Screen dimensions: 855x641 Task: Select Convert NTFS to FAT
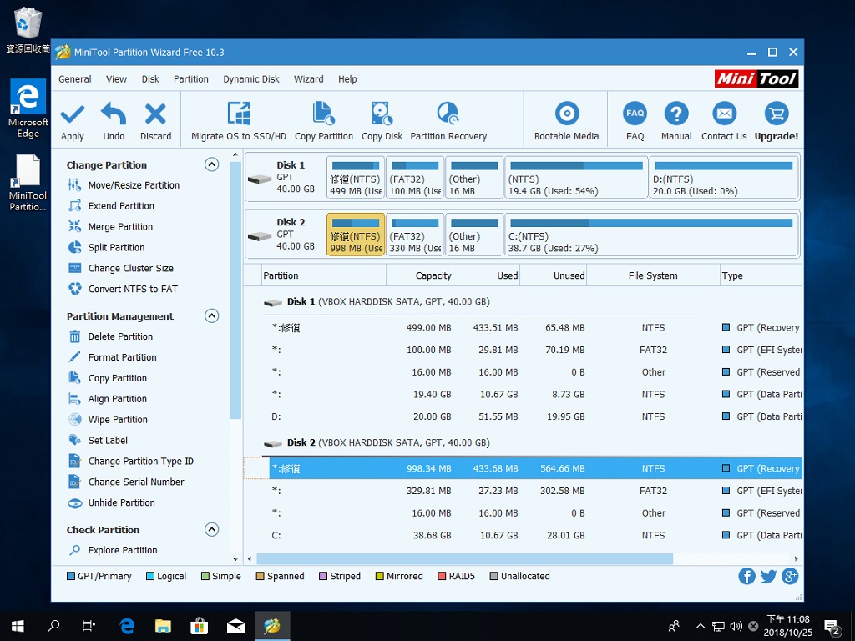click(133, 289)
